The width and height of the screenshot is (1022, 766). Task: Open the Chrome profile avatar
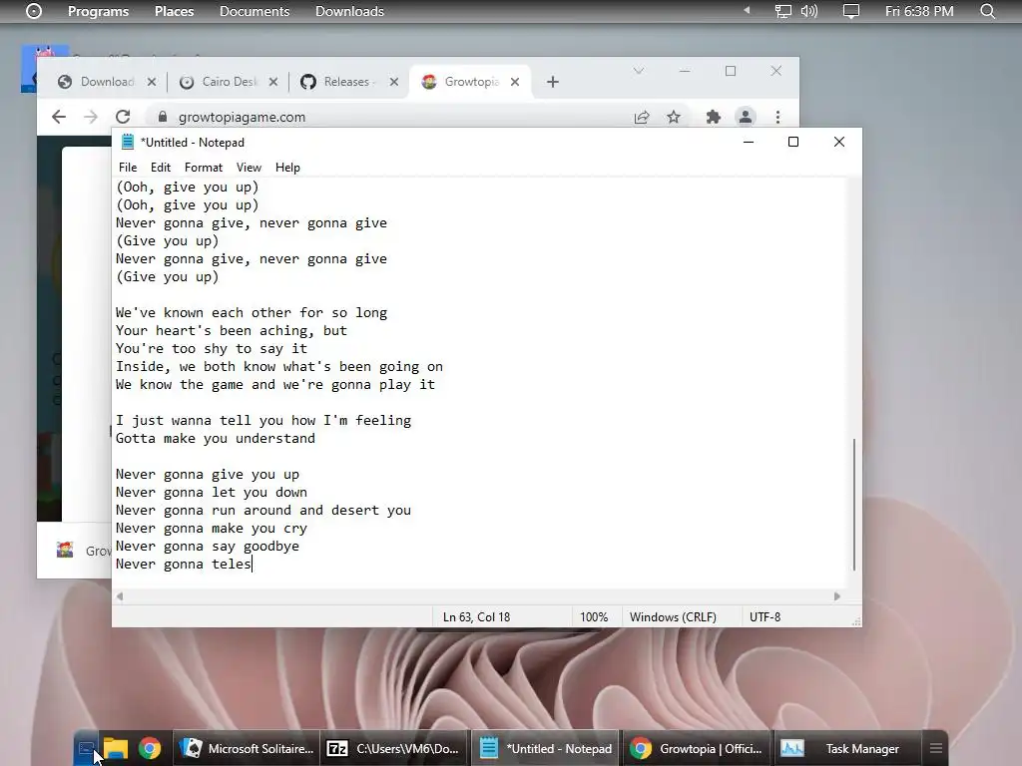click(745, 118)
